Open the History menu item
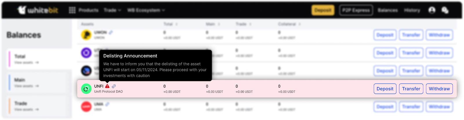Image resolution: width=464 pixels, height=120 pixels. click(412, 10)
